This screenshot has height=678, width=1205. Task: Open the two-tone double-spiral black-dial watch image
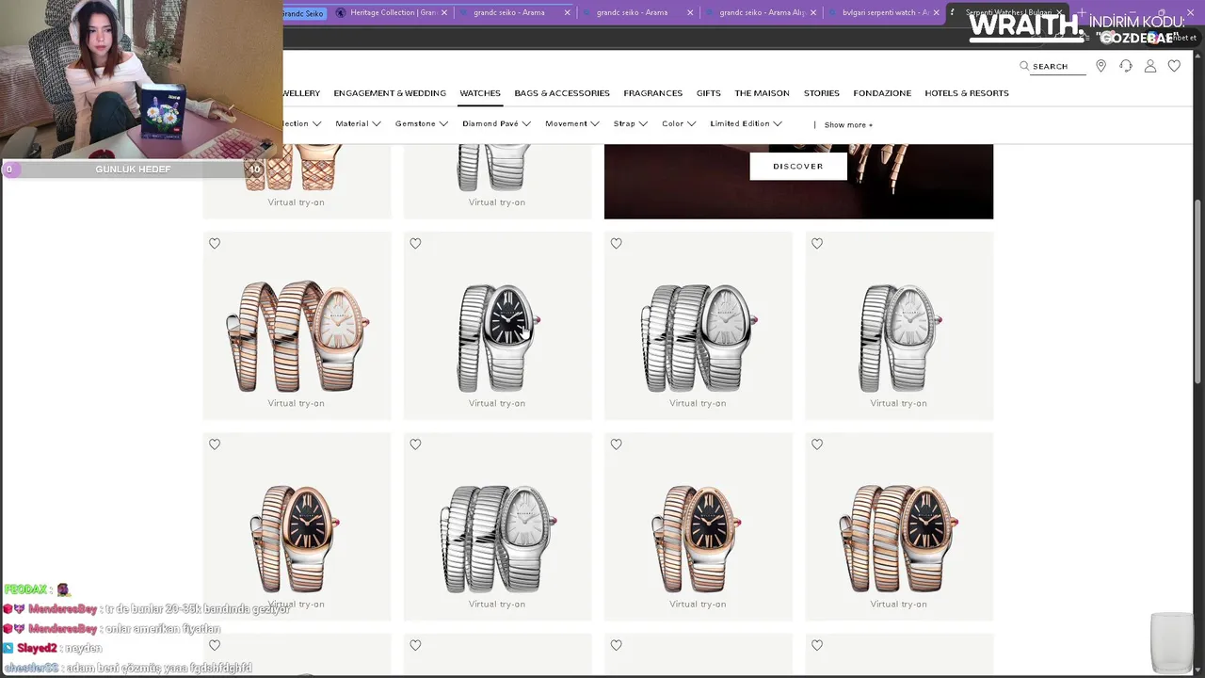[x=899, y=538]
